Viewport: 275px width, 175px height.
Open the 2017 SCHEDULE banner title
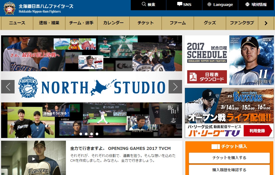pos(207,53)
